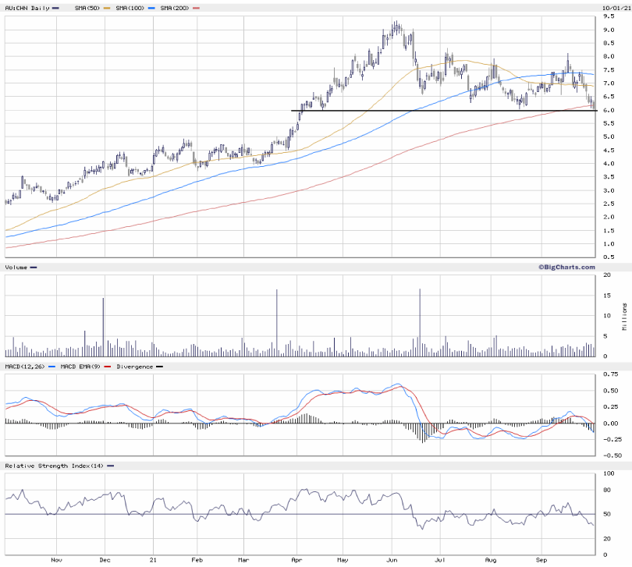Click the red SMA(200) legend color marker
632x567 pixels.
pyautogui.click(x=197, y=8)
